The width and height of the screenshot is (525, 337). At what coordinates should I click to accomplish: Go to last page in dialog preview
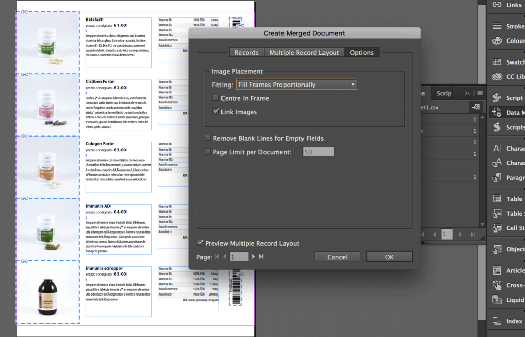click(x=261, y=257)
